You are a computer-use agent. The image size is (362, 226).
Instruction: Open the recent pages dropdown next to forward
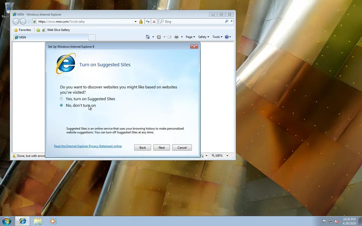[29, 22]
